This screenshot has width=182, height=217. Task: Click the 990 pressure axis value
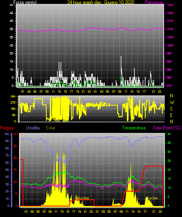pyautogui.click(x=169, y=61)
